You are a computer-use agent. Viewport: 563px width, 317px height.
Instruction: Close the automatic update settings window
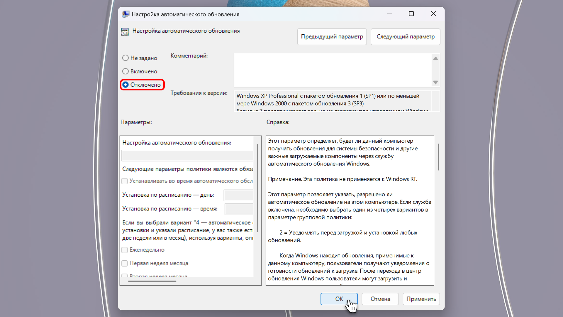coord(433,14)
